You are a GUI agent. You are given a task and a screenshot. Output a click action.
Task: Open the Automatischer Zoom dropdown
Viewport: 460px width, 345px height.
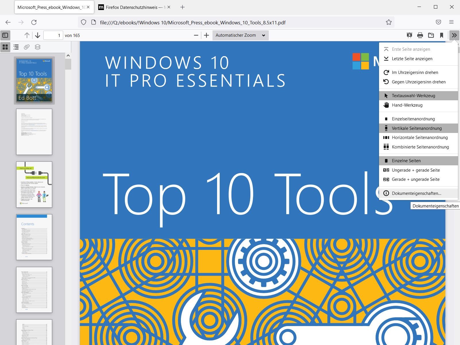(241, 35)
